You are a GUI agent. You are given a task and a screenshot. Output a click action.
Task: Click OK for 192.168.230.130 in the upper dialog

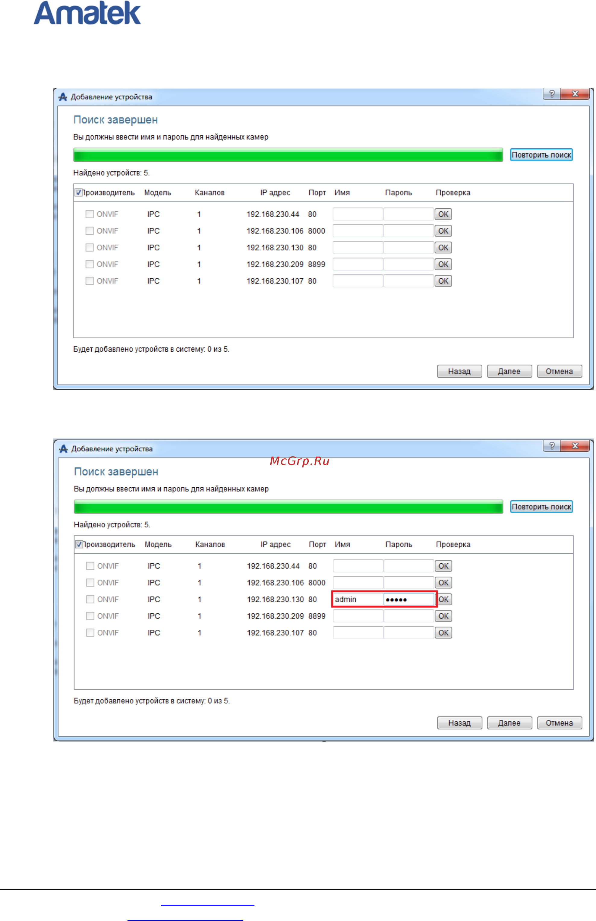(x=443, y=247)
